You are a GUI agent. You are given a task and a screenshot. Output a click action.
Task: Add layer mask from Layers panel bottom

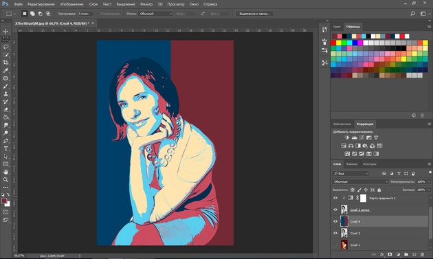[390, 254]
